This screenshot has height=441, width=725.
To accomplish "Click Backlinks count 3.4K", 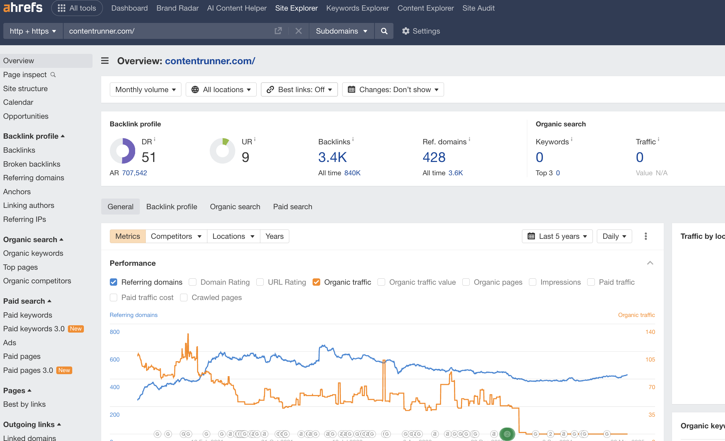I will pos(333,157).
